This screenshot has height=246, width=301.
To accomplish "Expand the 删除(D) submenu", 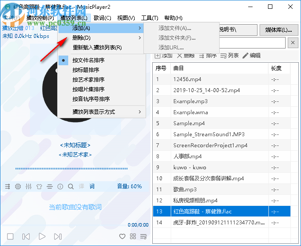I will click(x=101, y=38).
